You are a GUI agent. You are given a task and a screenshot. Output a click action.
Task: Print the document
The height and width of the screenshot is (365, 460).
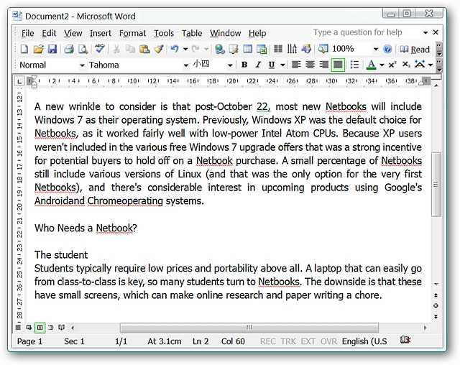[69, 49]
